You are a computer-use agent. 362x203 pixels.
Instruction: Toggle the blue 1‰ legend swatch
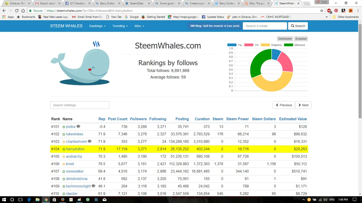[x=232, y=45]
